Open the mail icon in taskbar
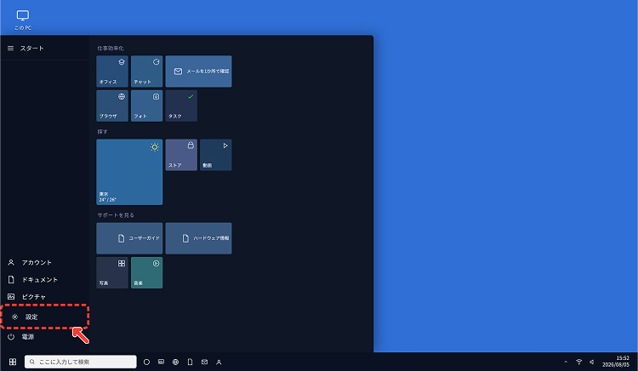The height and width of the screenshot is (371, 638). tap(204, 362)
